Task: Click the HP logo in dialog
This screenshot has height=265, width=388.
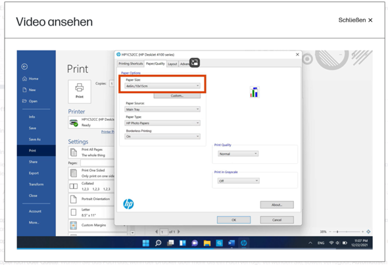Action: coord(128,204)
